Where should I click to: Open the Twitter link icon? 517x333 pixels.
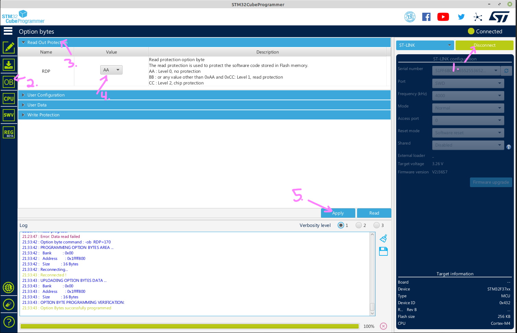click(461, 17)
